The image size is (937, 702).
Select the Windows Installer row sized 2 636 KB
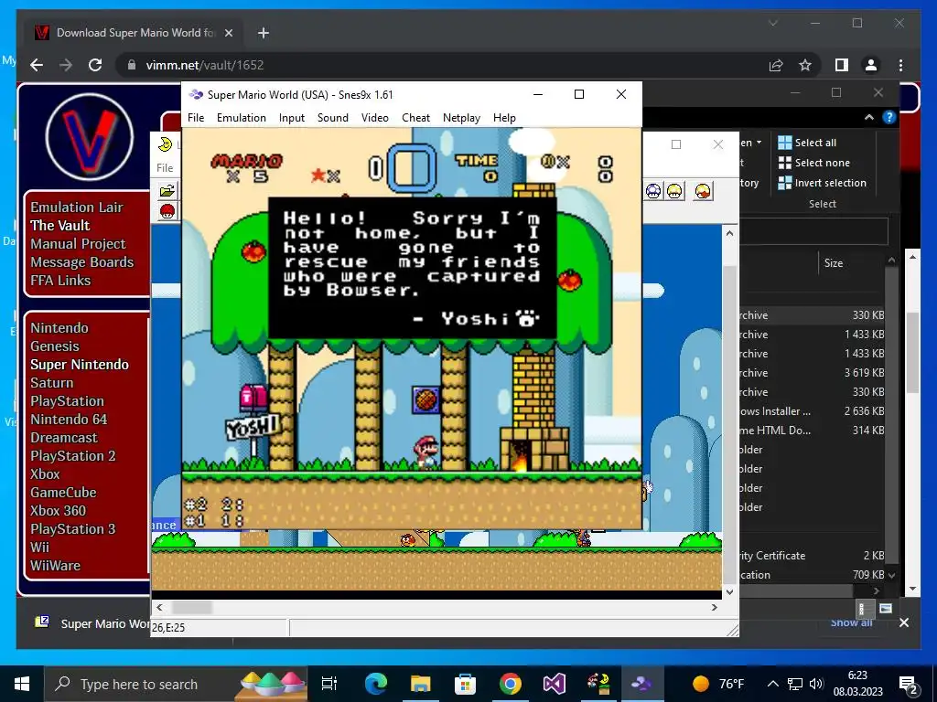[x=812, y=410]
